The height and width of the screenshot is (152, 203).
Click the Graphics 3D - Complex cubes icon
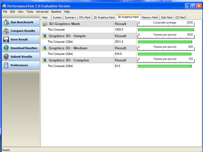pos(45,60)
